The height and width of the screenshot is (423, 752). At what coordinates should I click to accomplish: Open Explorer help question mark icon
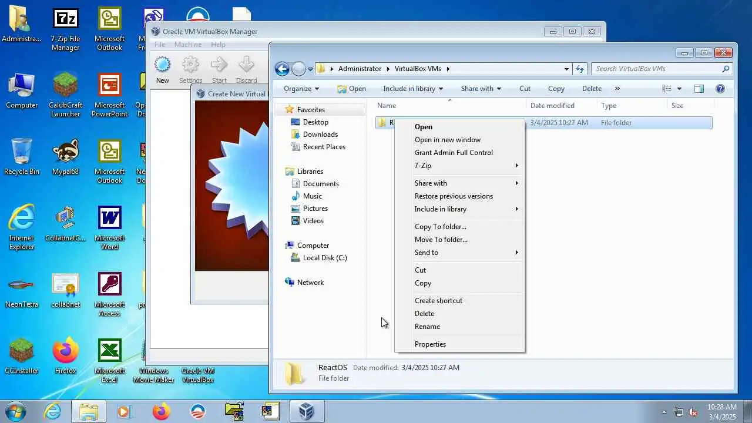pyautogui.click(x=720, y=89)
